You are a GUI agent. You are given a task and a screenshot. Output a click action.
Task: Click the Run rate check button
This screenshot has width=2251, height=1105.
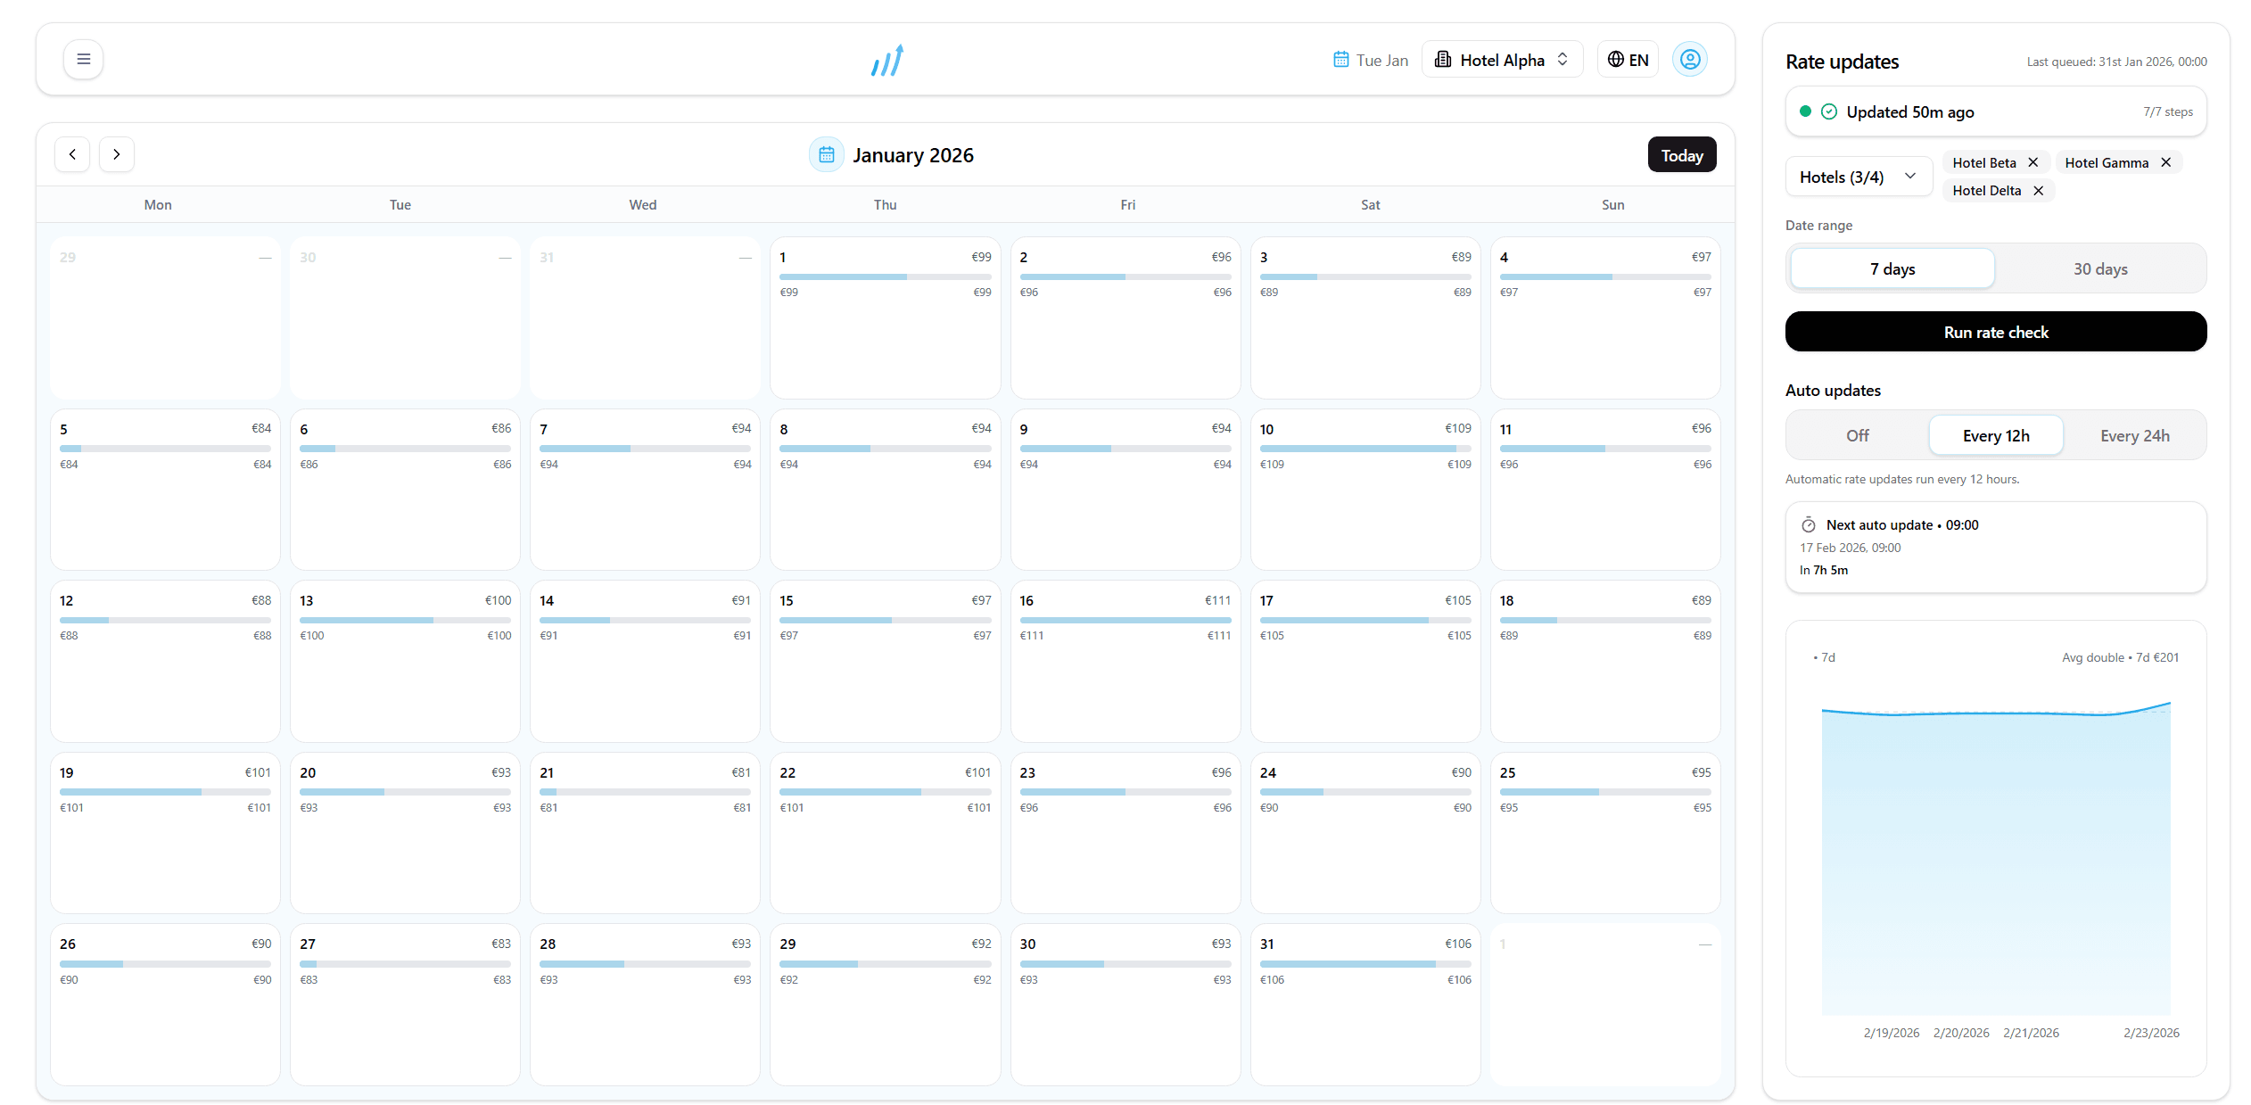tap(1996, 331)
